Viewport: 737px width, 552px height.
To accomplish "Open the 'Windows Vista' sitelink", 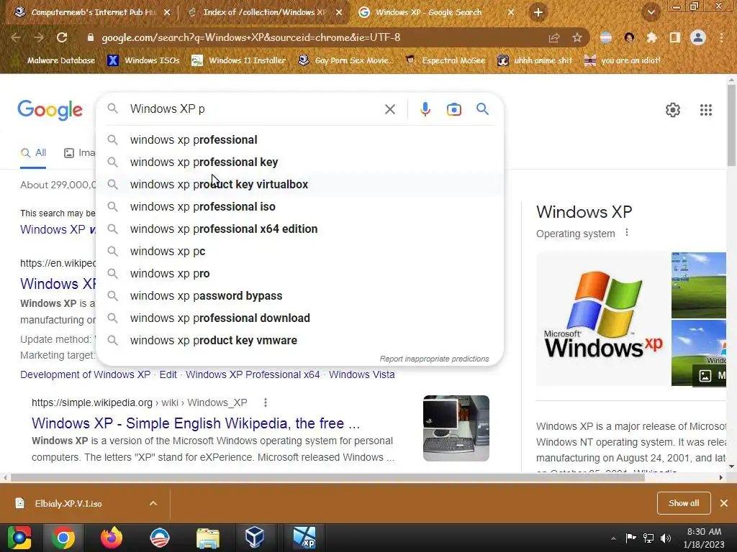I will click(361, 374).
